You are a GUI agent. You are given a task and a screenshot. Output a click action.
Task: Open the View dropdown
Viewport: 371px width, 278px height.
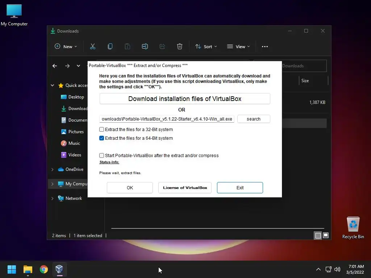pyautogui.click(x=238, y=47)
